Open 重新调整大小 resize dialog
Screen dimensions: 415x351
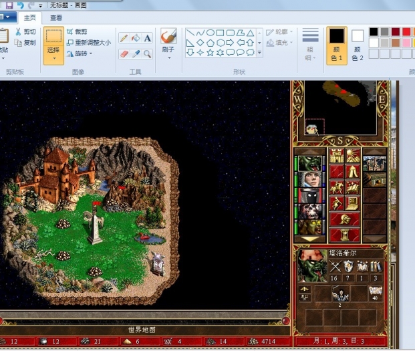coord(89,42)
